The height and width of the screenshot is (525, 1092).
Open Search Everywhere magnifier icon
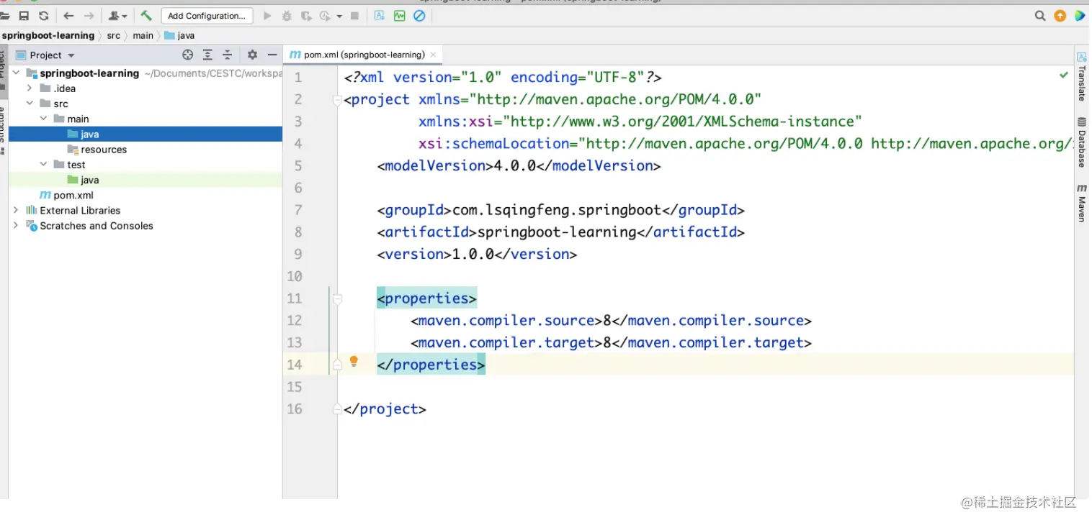(1040, 16)
